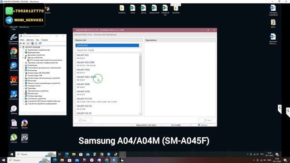This screenshot has height=163, width=290.
Task: Open Google Chrome desktop icon
Action: pos(14,53)
